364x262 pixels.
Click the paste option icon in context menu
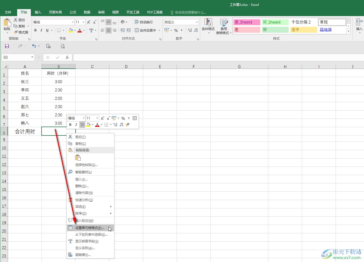[x=78, y=158]
